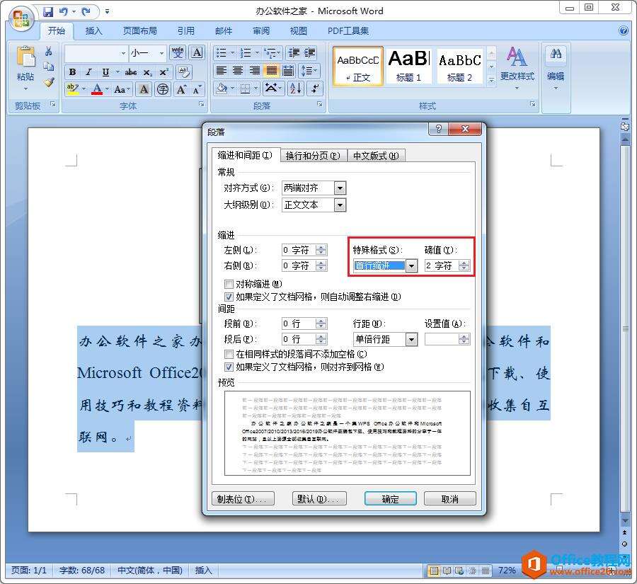Switch to Print Layout view in status bar
The width and height of the screenshot is (637, 584).
pyautogui.click(x=434, y=571)
